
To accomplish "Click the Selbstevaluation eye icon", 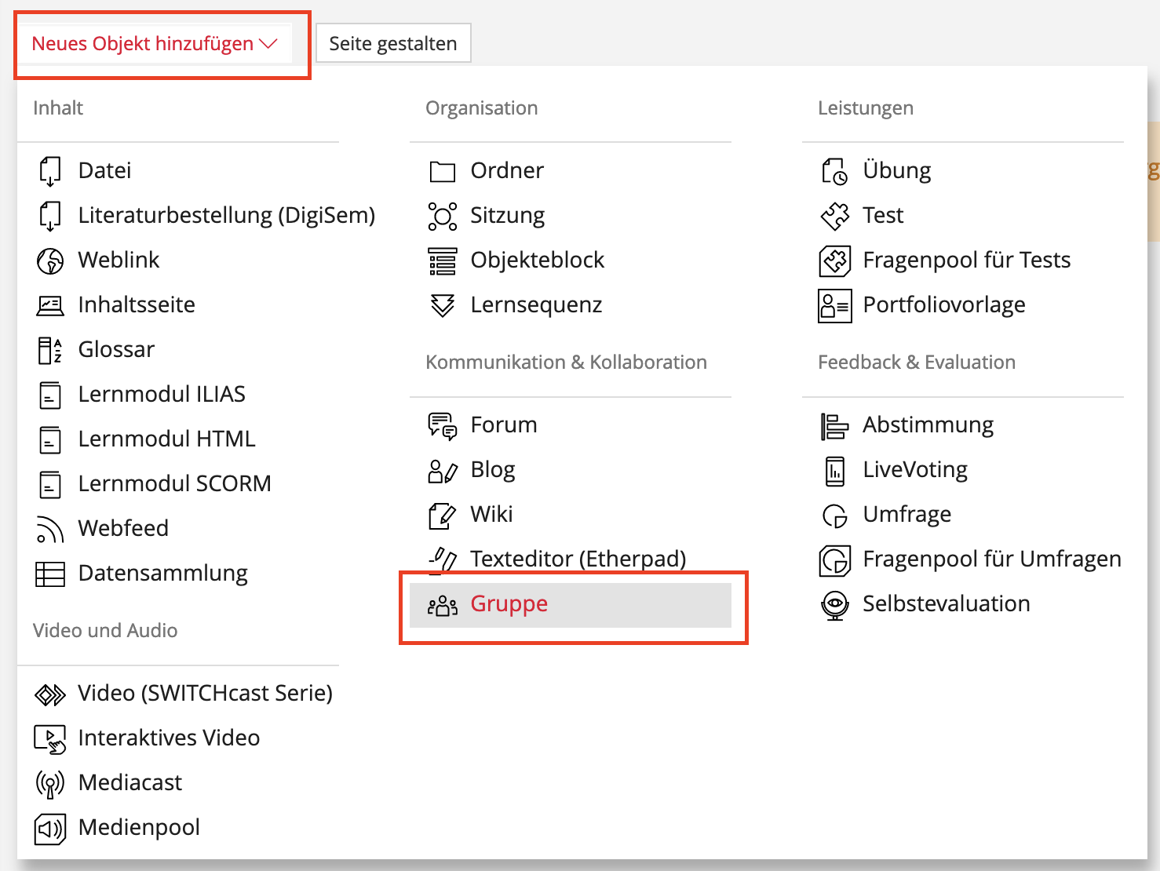I will [835, 604].
